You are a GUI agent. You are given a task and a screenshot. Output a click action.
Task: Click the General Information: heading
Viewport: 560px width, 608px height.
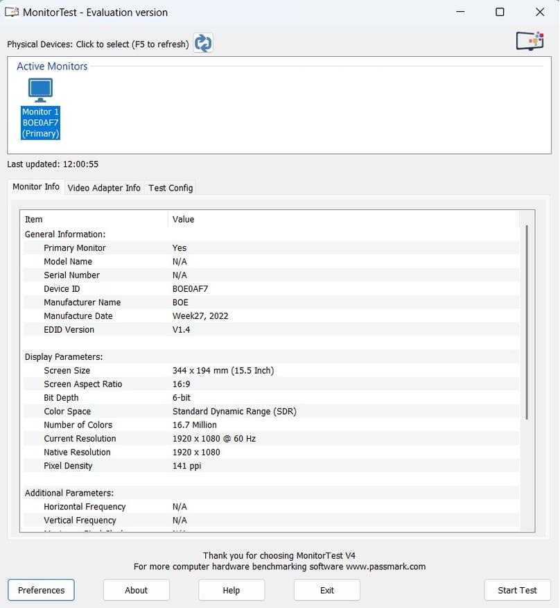[x=65, y=234]
